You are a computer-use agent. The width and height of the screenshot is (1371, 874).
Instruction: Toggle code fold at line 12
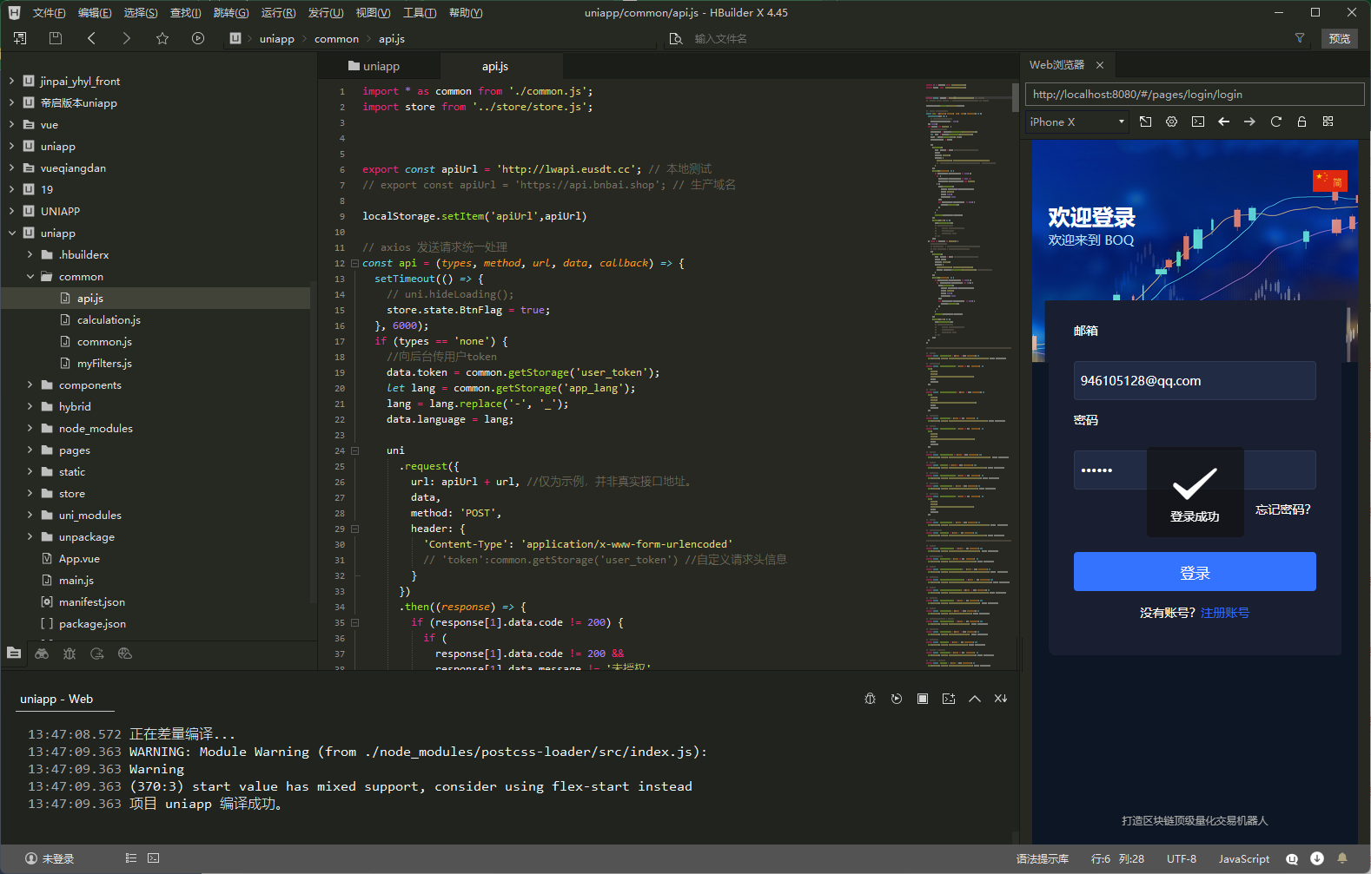[x=354, y=263]
